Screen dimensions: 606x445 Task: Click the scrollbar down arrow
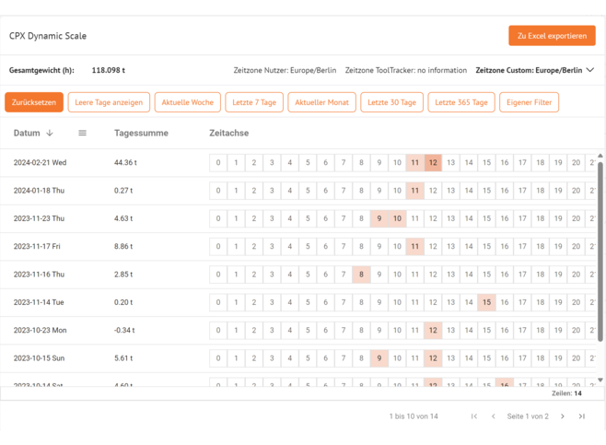click(600, 380)
